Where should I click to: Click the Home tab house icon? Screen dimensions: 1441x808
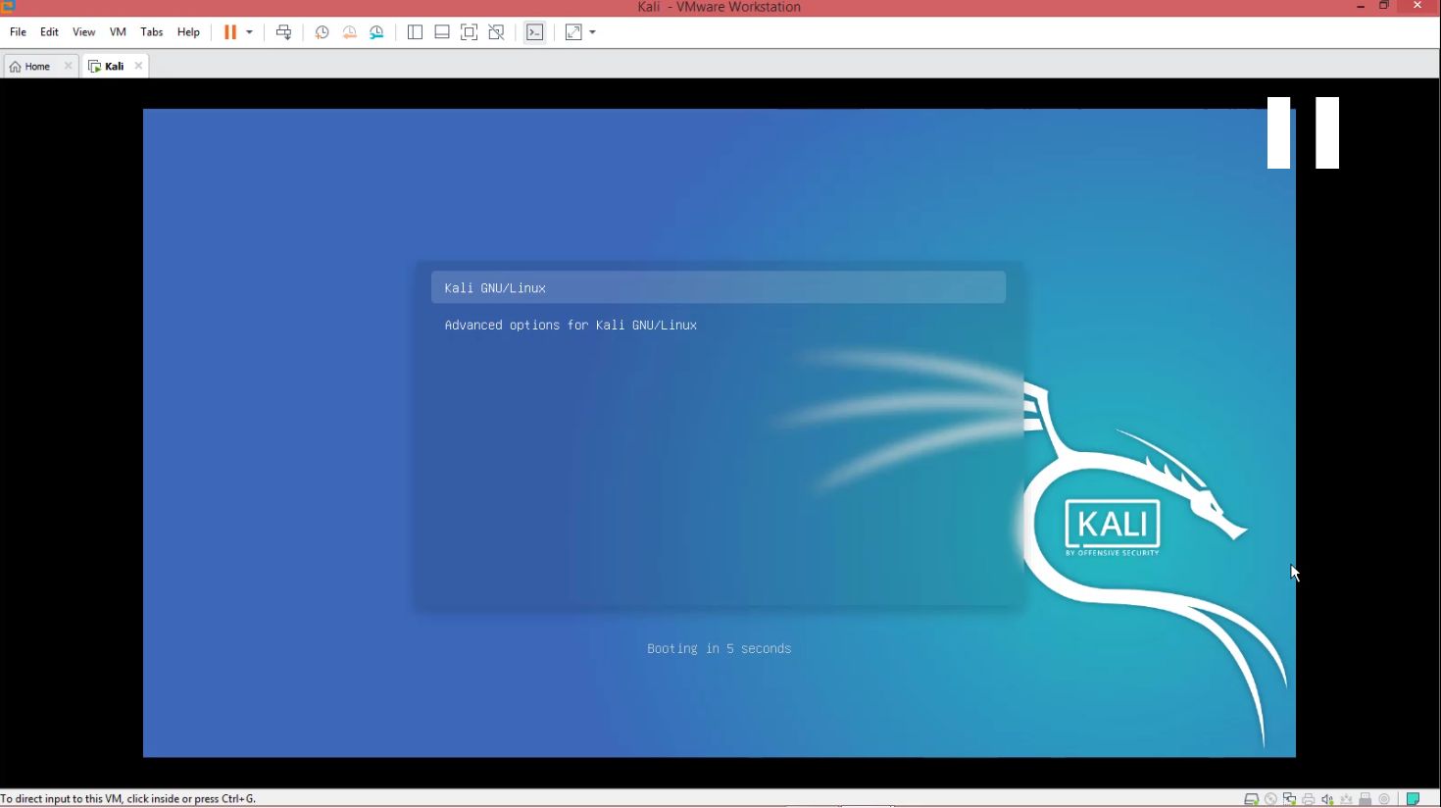[15, 67]
